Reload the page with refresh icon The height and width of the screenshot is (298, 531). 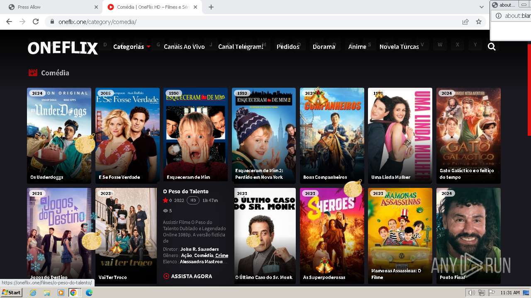pos(36,22)
